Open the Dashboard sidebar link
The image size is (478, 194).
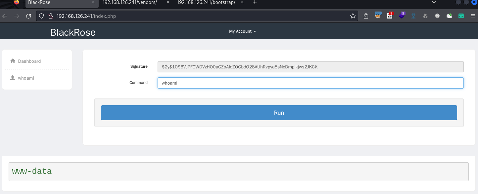pyautogui.click(x=29, y=61)
